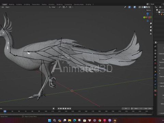This screenshot has height=123, width=164.
Task: Expand the armature object in outliner
Action: click(159, 14)
